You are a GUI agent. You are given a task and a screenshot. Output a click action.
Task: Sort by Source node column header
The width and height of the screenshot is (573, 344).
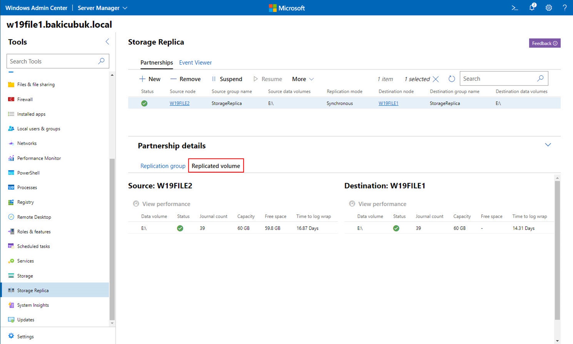(x=183, y=91)
